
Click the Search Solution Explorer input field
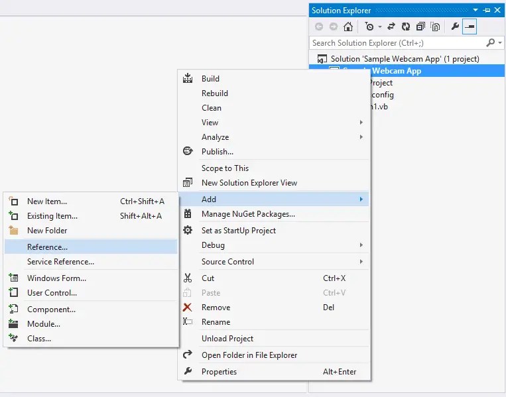point(398,43)
